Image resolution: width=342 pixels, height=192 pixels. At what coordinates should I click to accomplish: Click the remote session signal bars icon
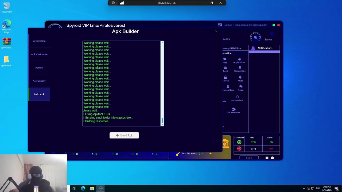click(x=122, y=3)
